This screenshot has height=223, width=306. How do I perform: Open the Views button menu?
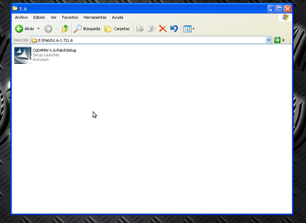(x=189, y=29)
